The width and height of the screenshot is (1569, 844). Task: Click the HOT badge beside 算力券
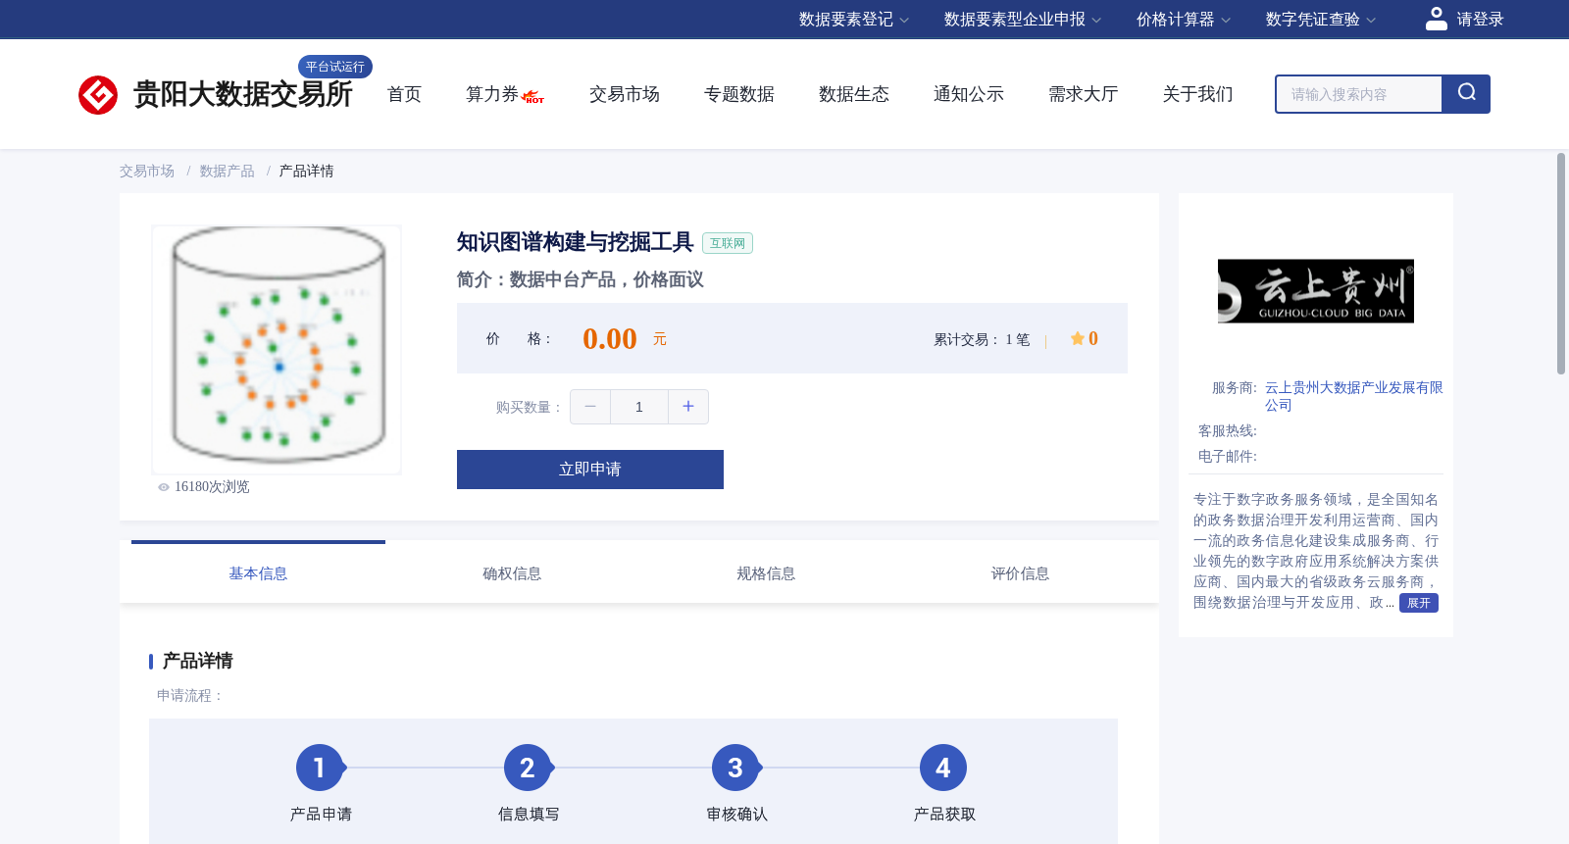tap(533, 97)
